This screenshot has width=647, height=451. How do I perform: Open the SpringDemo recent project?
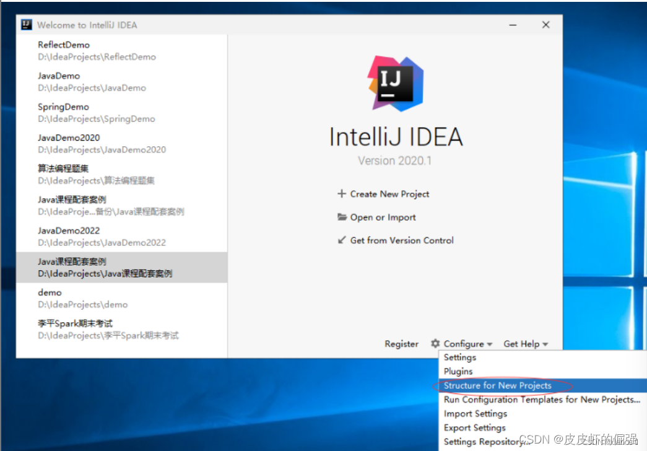tap(122, 113)
